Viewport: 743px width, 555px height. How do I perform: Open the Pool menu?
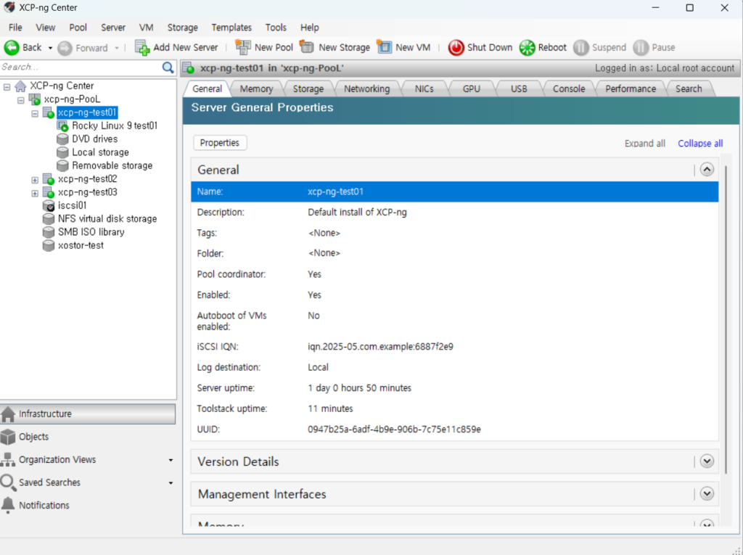78,28
